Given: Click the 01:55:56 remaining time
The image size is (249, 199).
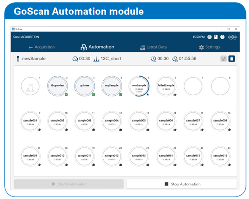Looking at the screenshot, I should click(188, 59).
